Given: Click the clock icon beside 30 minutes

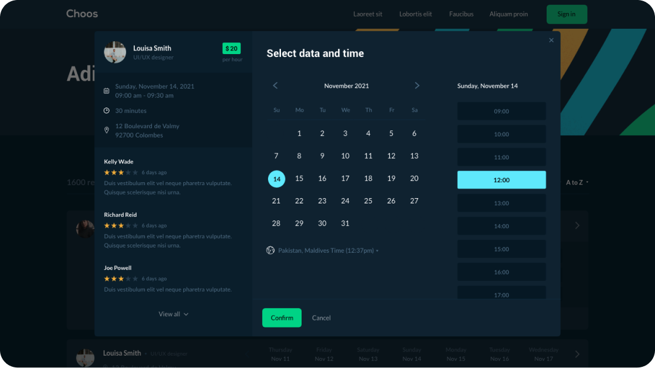Looking at the screenshot, I should 107,111.
